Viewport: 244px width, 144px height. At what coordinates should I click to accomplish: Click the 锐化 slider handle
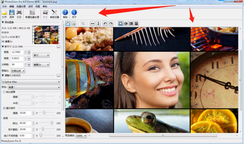pyautogui.click(x=52, y=123)
